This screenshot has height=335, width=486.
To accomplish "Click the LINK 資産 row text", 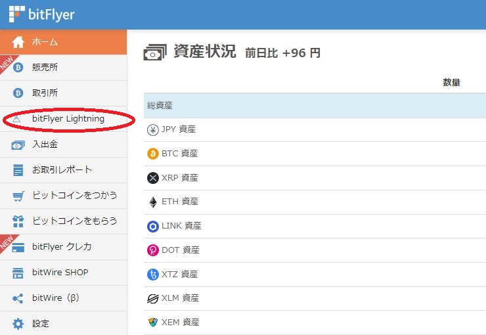I will pyautogui.click(x=182, y=225).
